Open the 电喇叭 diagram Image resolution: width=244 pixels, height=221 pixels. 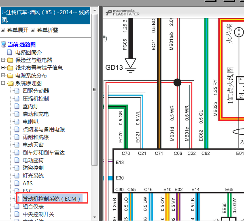click(30, 122)
